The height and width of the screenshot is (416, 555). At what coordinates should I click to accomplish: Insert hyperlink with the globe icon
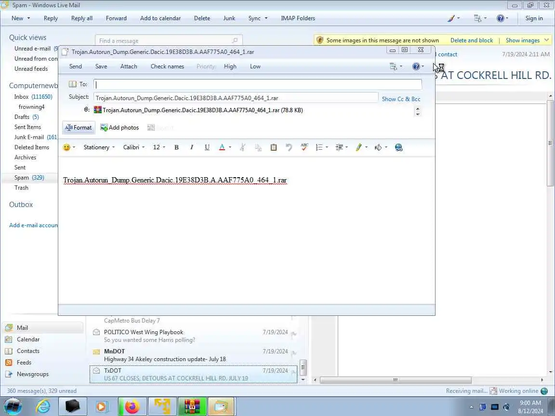pos(398,147)
